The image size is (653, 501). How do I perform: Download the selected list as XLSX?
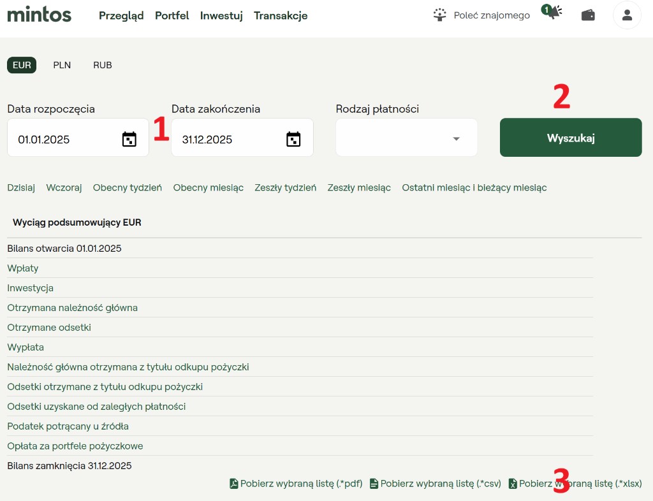pyautogui.click(x=575, y=484)
